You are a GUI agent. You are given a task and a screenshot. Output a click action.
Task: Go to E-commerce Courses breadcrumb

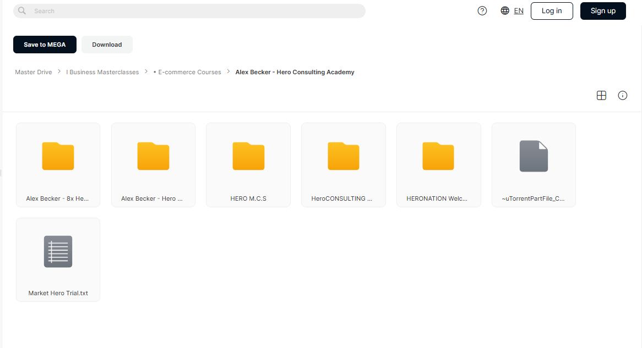point(188,72)
